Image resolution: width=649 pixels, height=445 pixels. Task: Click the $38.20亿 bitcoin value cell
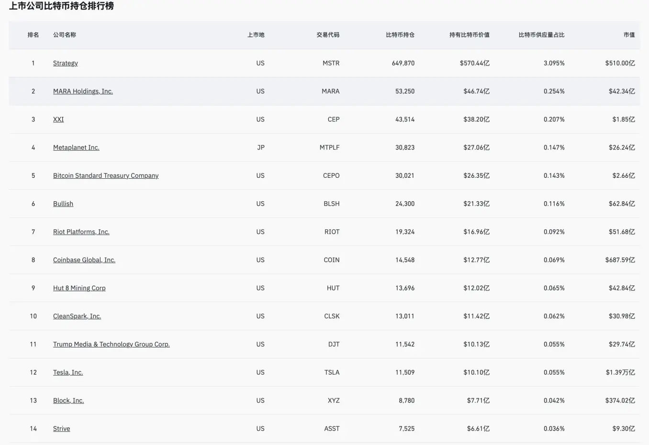[477, 119]
